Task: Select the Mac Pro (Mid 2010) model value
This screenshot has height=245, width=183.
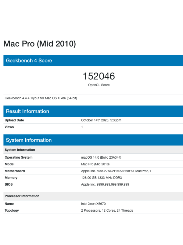Action: 95,164
